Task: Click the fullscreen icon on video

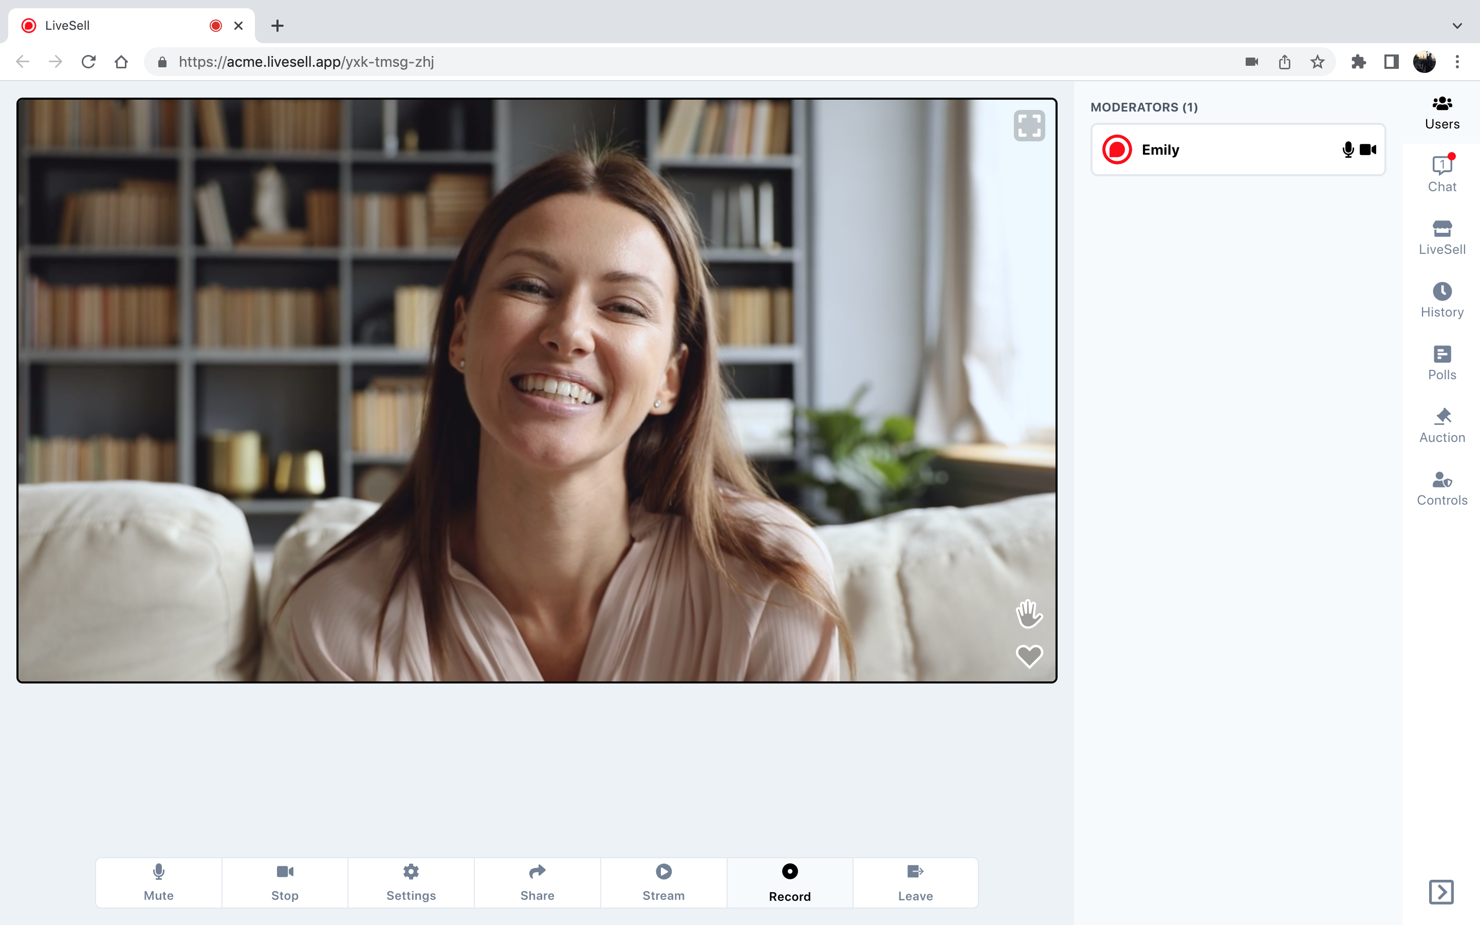Action: (1029, 126)
